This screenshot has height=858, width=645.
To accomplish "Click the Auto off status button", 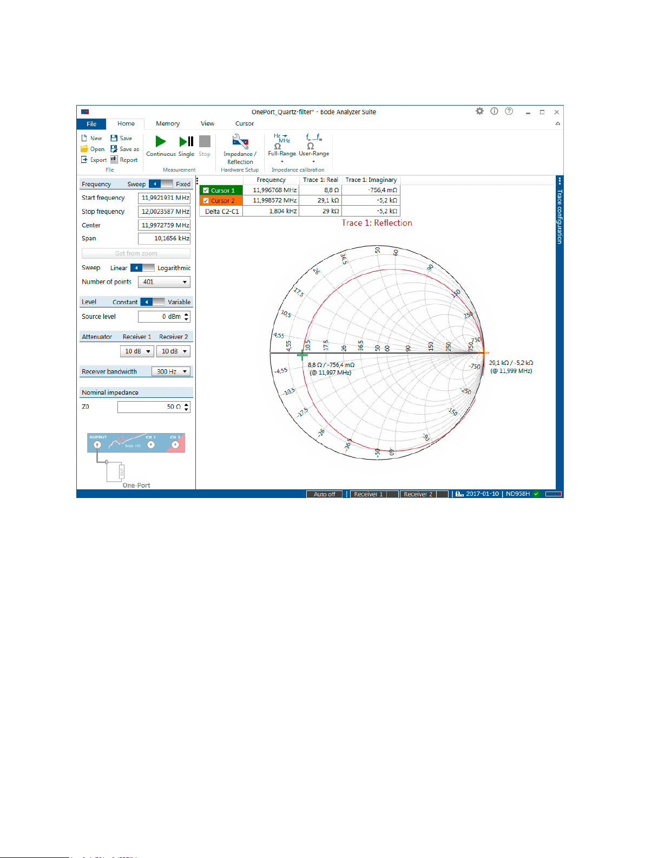I will pyautogui.click(x=324, y=494).
